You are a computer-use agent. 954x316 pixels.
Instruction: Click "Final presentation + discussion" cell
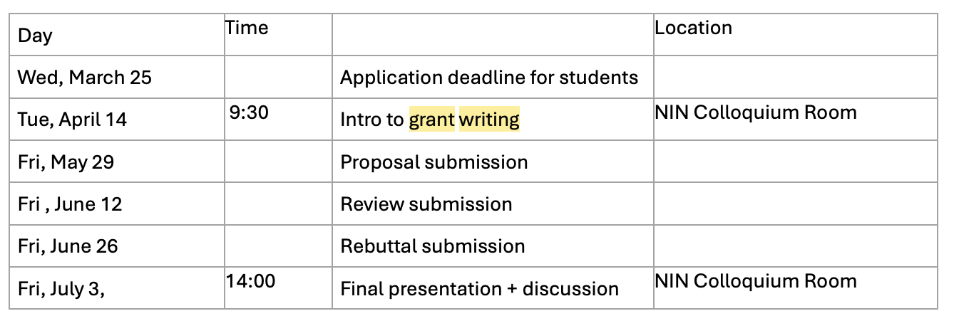pyautogui.click(x=479, y=289)
